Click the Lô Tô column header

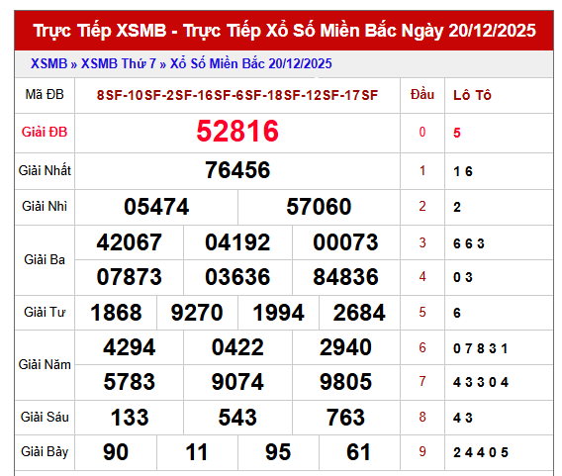(472, 95)
